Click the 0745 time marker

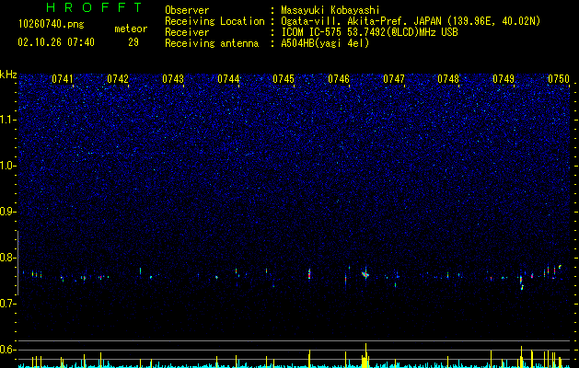[x=284, y=79]
